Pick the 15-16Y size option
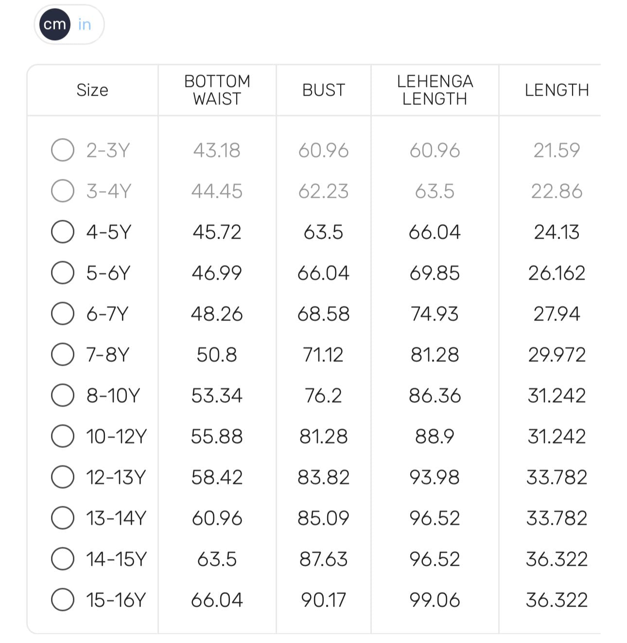 (63, 599)
